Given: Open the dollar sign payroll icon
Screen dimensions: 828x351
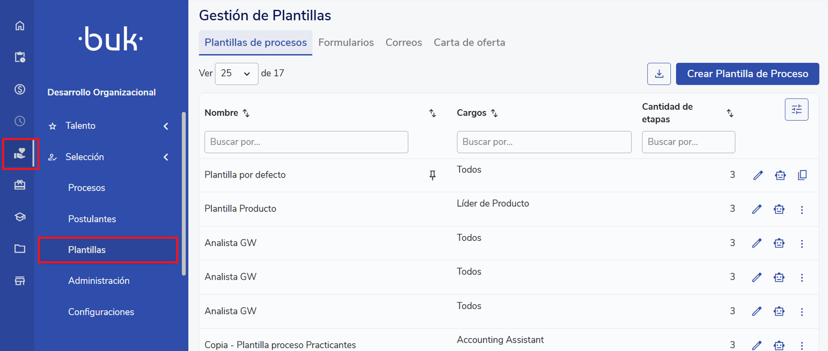Looking at the screenshot, I should tap(19, 89).
